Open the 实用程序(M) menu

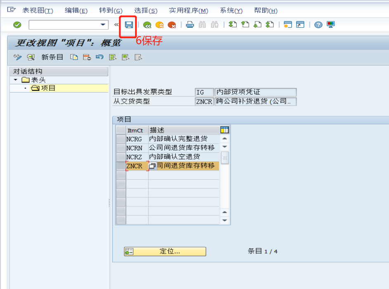click(189, 10)
